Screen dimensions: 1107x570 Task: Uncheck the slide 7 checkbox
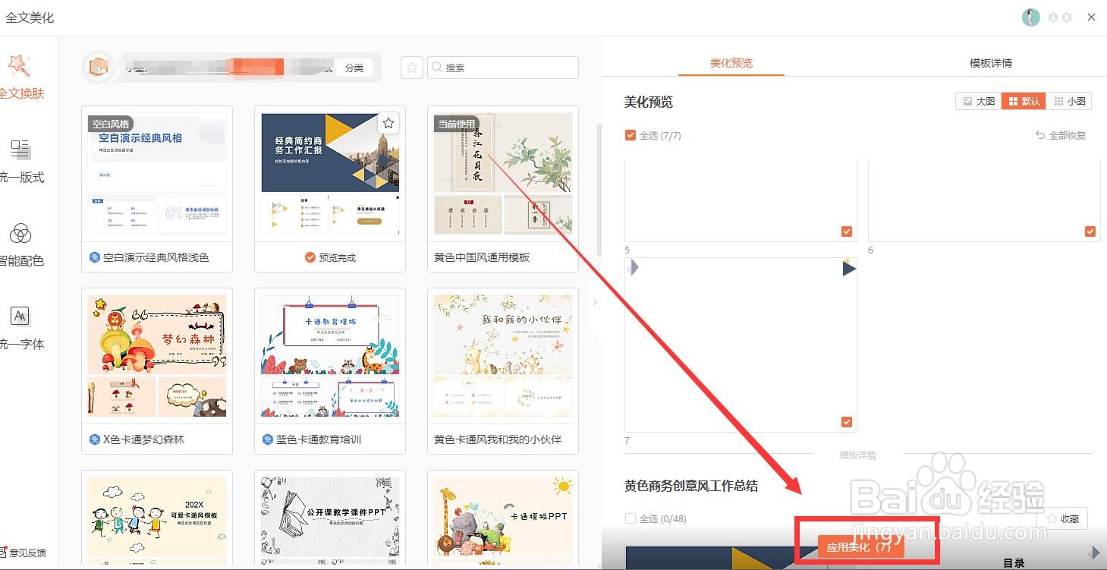pyautogui.click(x=847, y=422)
